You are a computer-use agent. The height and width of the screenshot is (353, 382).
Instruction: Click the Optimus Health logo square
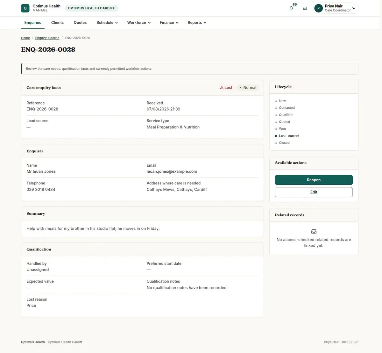[x=25, y=8]
